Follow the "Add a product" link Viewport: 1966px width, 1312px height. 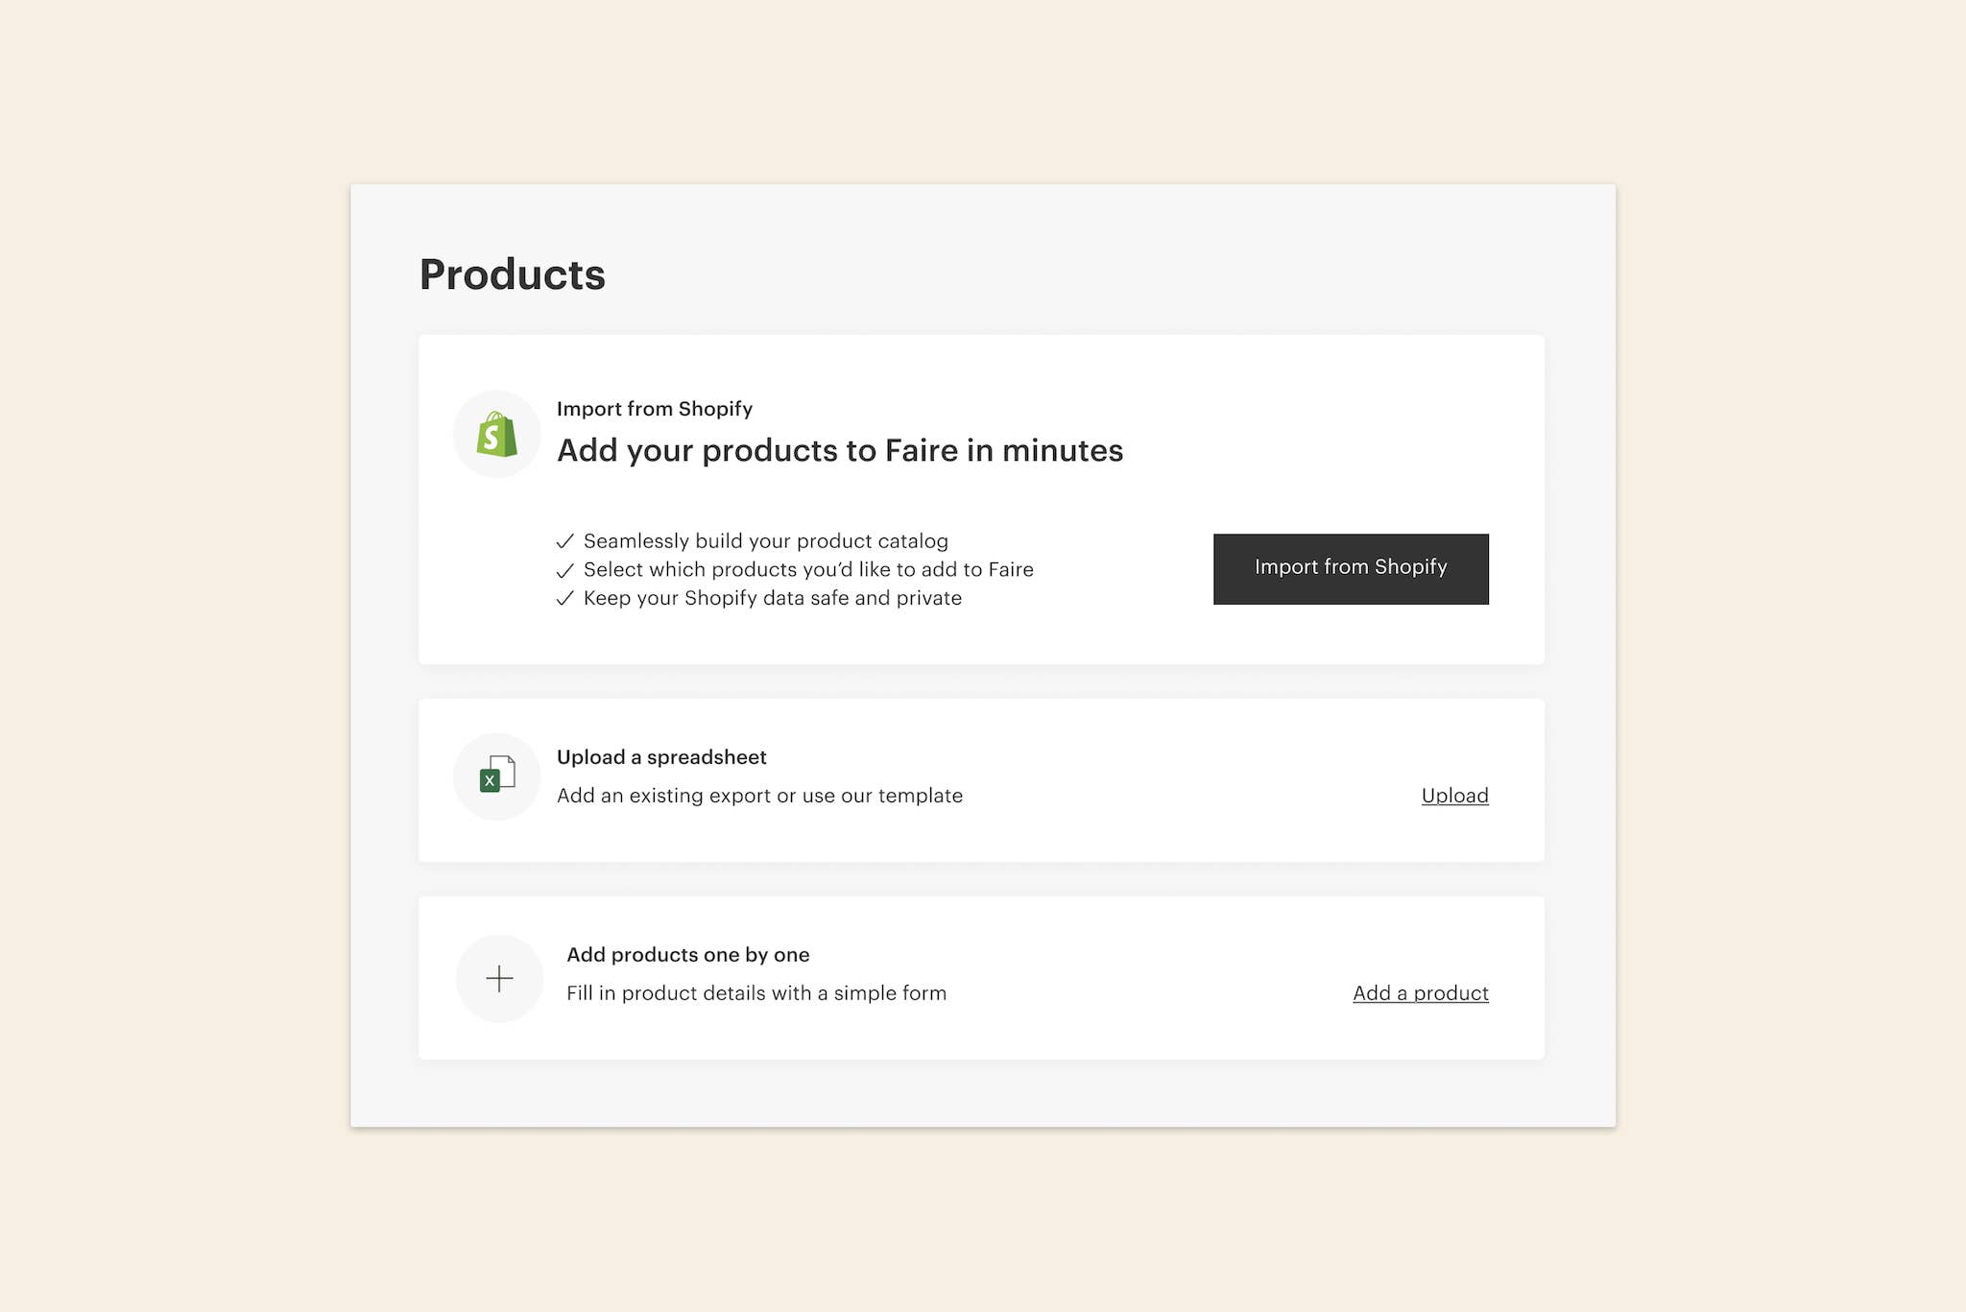pyautogui.click(x=1420, y=993)
